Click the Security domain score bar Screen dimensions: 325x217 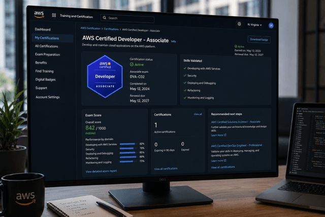128,148
